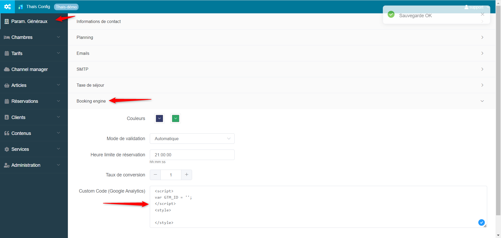Expand the Réservations chevron
The image size is (501, 238).
58,101
